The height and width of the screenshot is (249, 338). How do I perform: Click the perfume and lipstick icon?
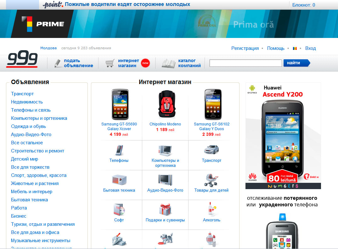click(211, 239)
